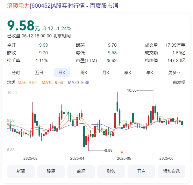Viewport: 193px width, 185px height.
Task: Click the current price 9.58
Action: tap(21, 26)
